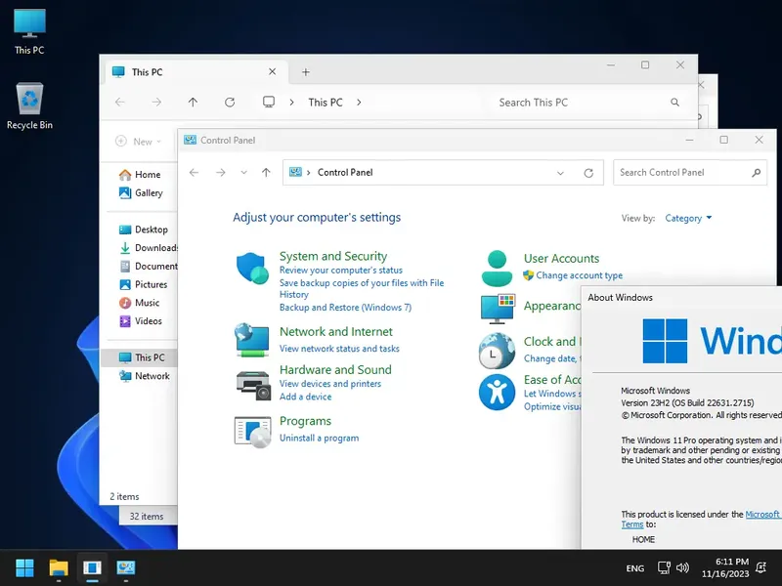Click the Start button on the taskbar

pyautogui.click(x=22, y=566)
